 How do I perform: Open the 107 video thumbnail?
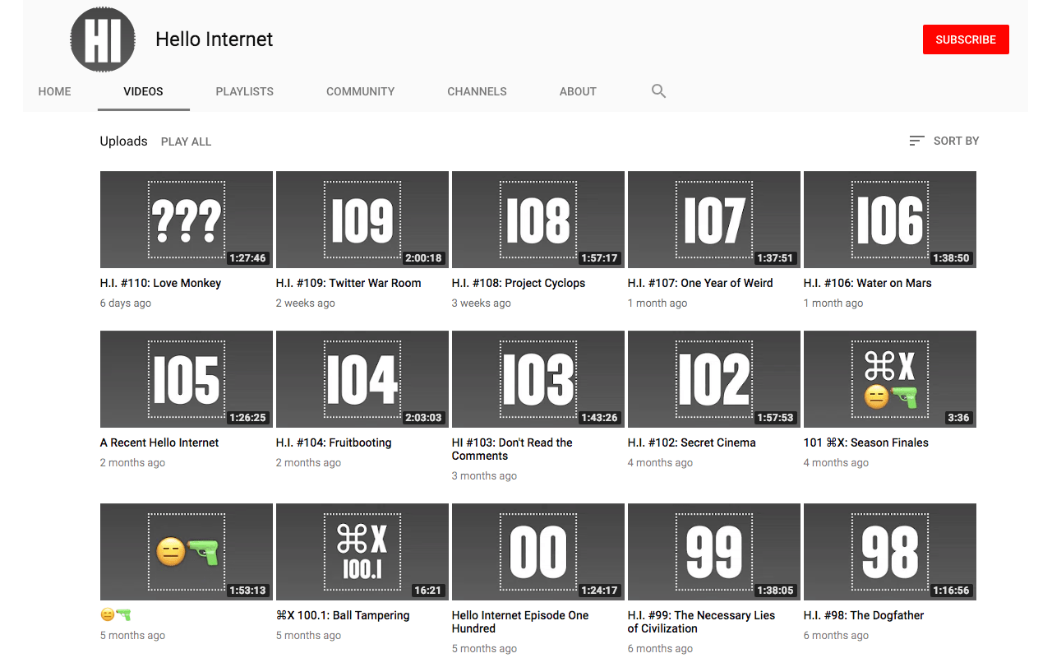714,220
